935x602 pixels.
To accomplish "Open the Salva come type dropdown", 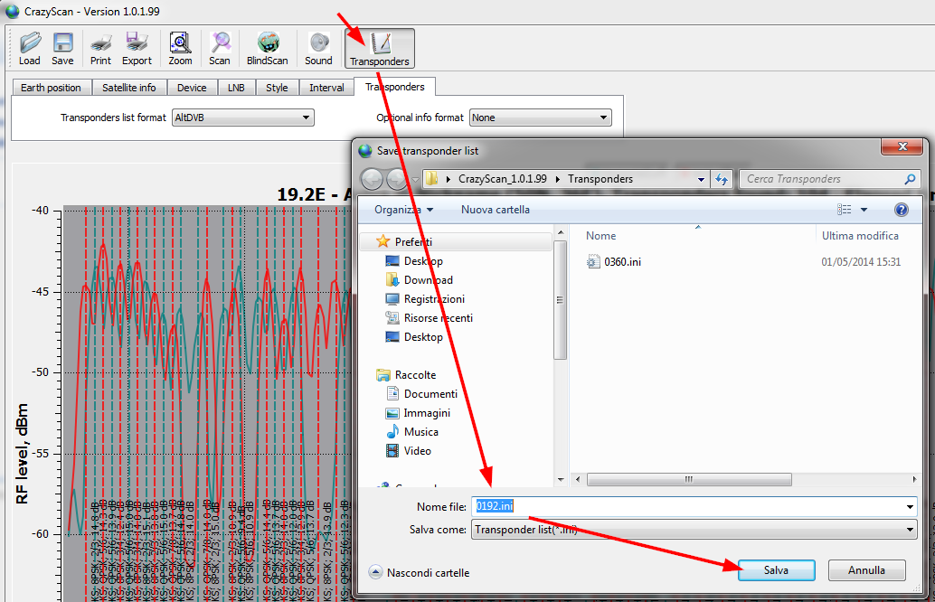I will coord(694,530).
